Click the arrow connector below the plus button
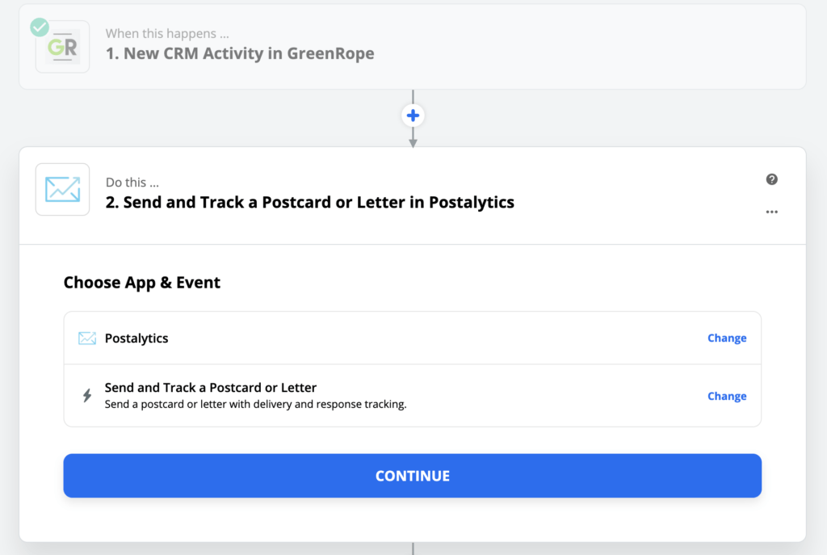The width and height of the screenshot is (827, 555). click(413, 137)
